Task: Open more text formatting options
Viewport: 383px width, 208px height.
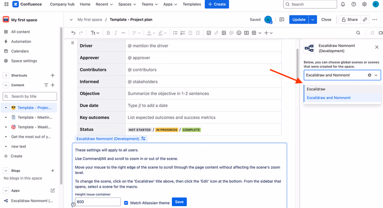Action: click(124, 33)
